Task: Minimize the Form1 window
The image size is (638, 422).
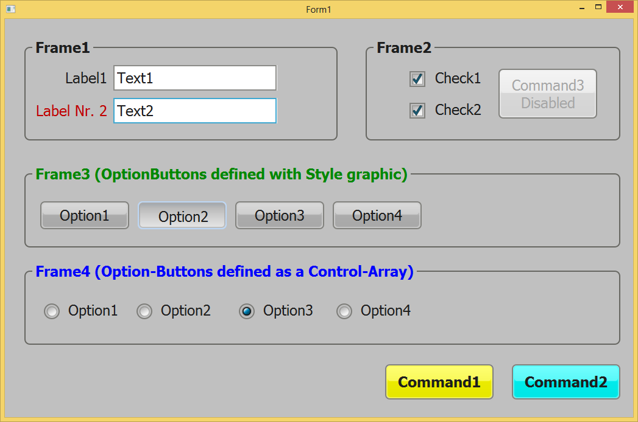Action: (x=582, y=8)
